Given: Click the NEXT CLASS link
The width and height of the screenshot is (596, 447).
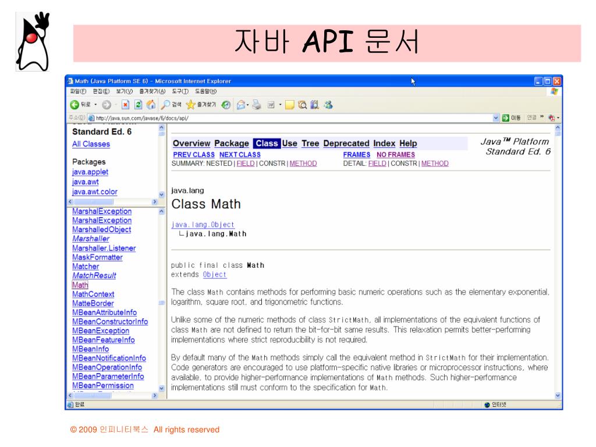Looking at the screenshot, I should tap(240, 155).
